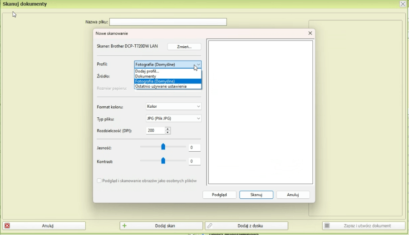The width and height of the screenshot is (409, 235).
Task: Click the Podgląd button
Action: (x=219, y=195)
